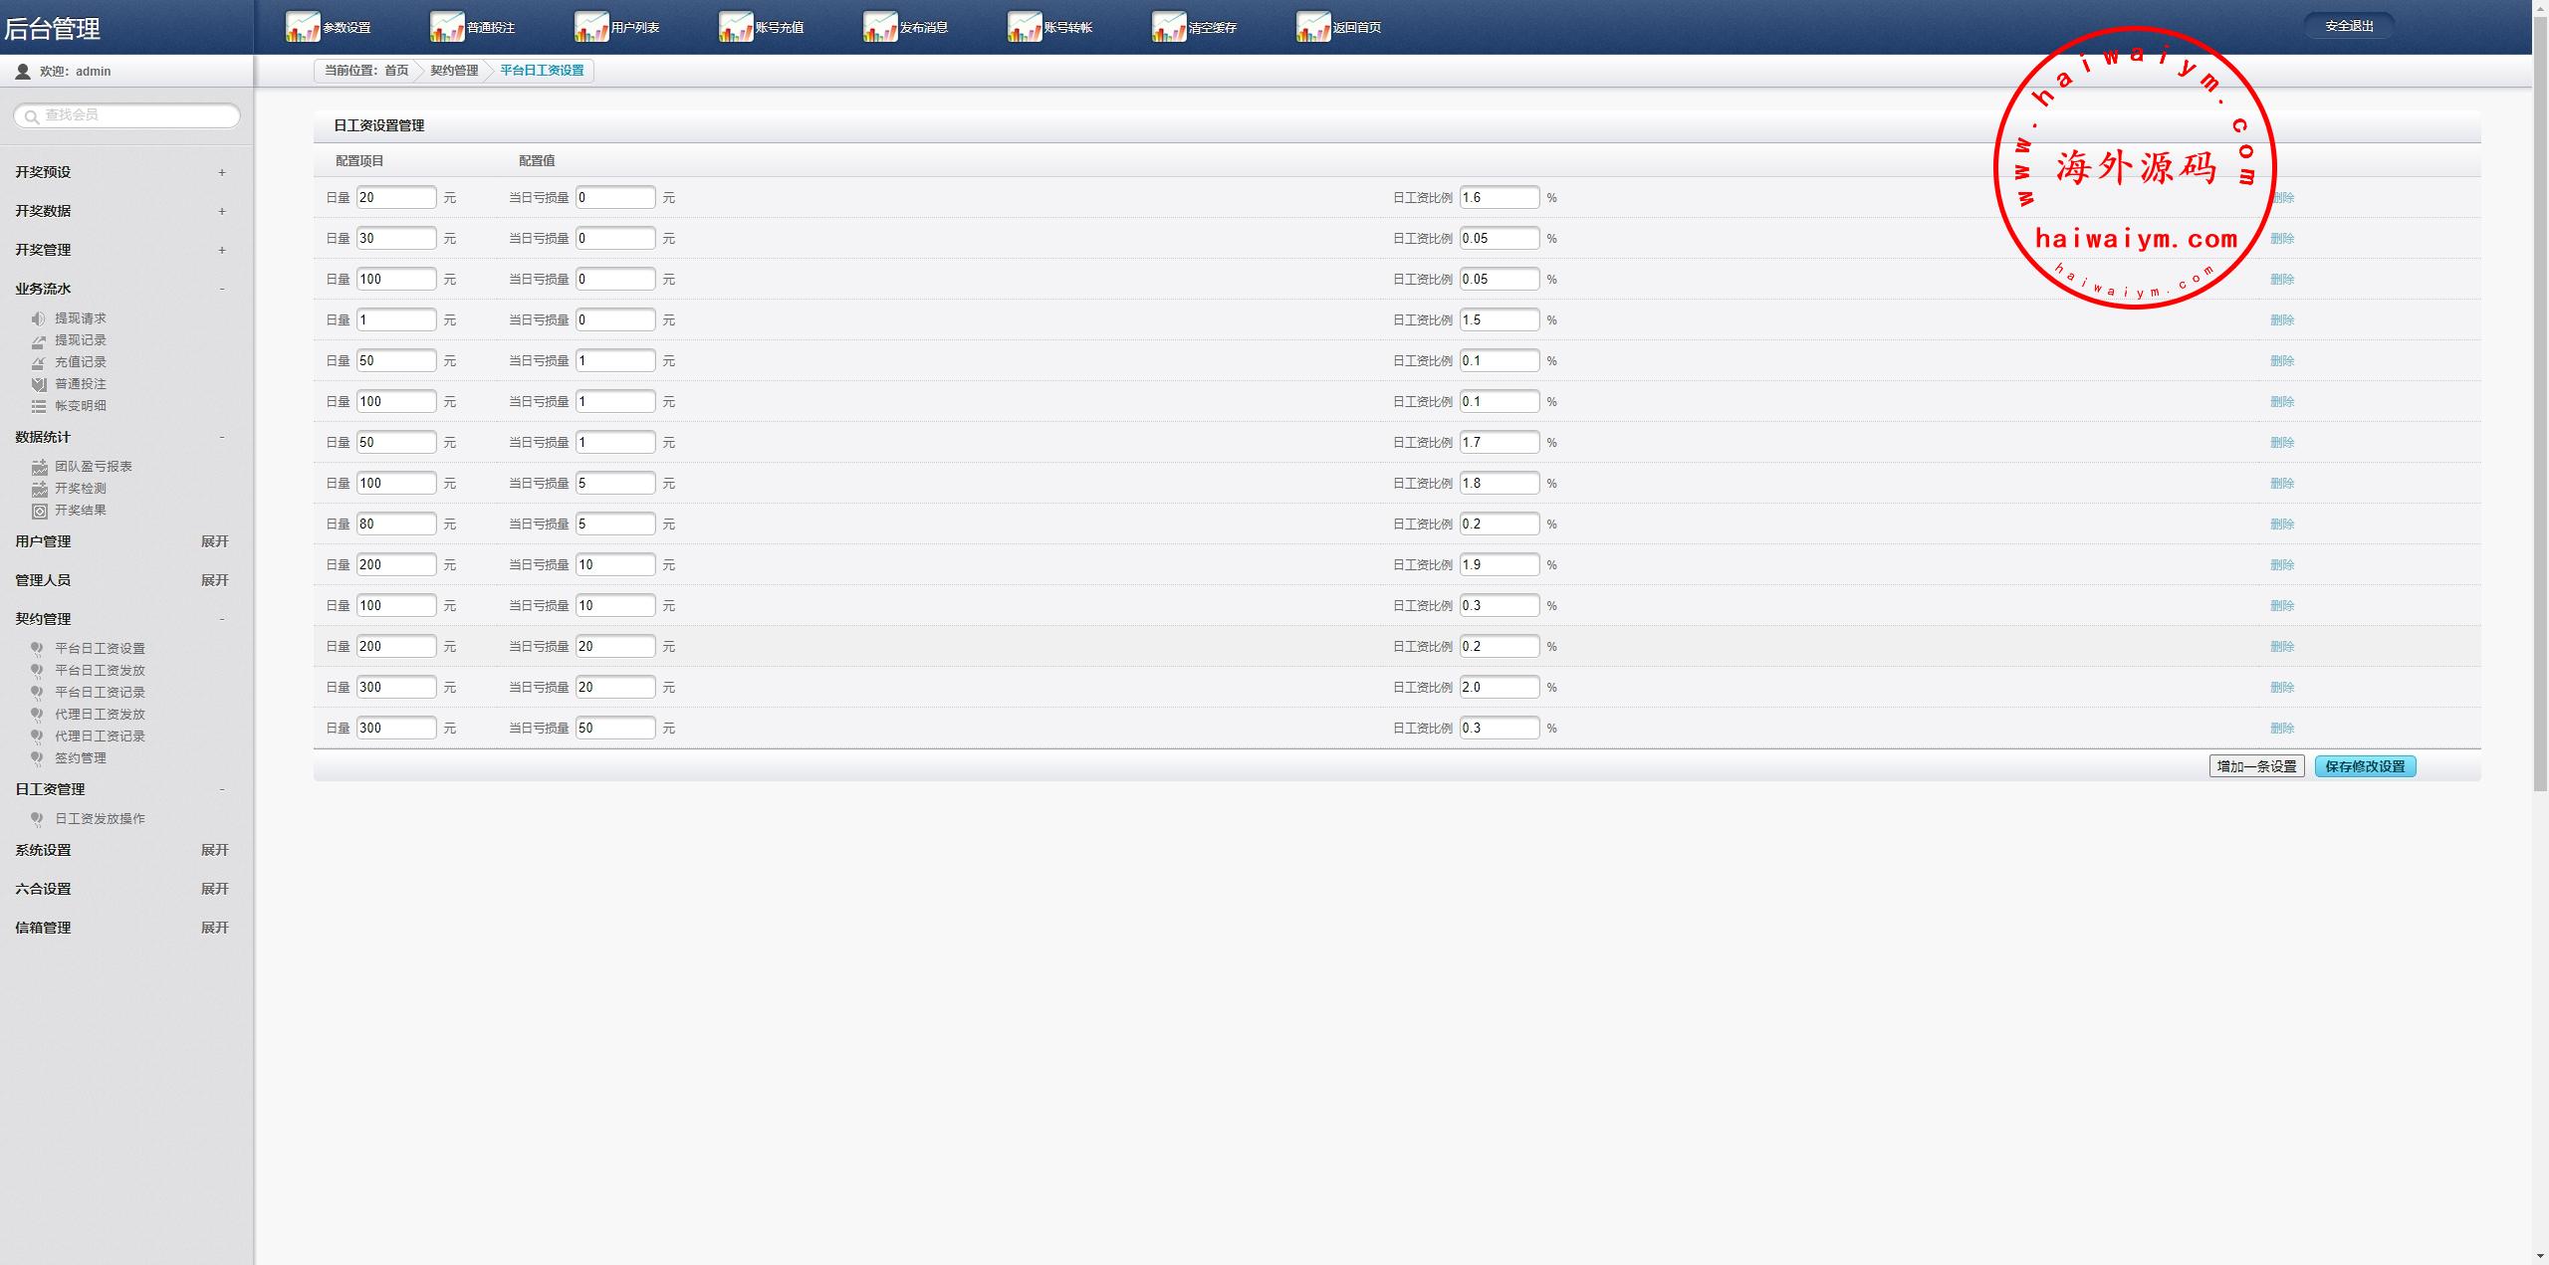
Task: Expand the 开奖预设 sidebar section
Action: (x=221, y=172)
